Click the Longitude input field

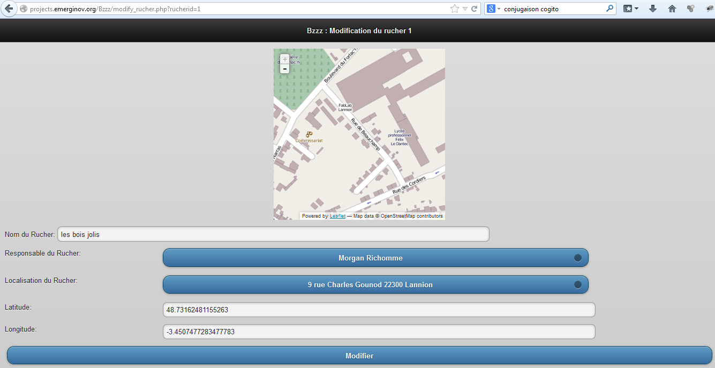tap(379, 332)
